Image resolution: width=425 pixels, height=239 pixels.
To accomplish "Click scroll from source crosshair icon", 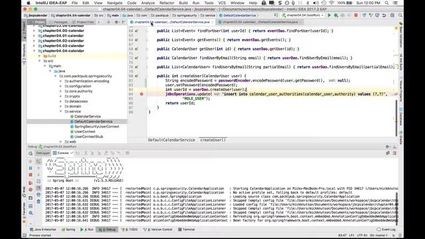I will pyautogui.click(x=108, y=22).
